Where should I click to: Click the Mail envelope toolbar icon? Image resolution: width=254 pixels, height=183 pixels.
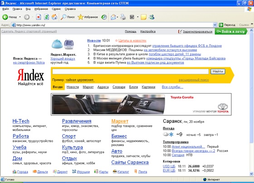pyautogui.click(x=113, y=17)
